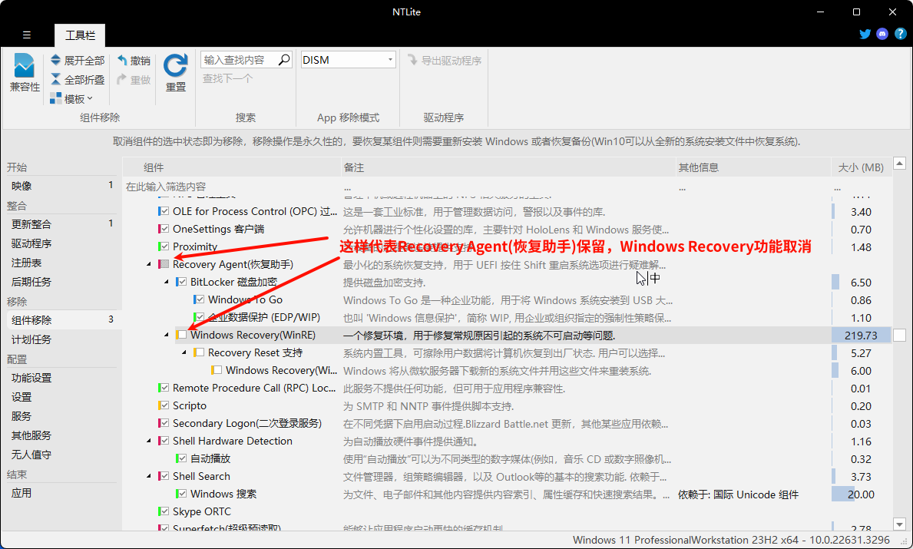Sort by the 备注 column header
Image resolution: width=913 pixels, height=549 pixels.
(x=508, y=167)
